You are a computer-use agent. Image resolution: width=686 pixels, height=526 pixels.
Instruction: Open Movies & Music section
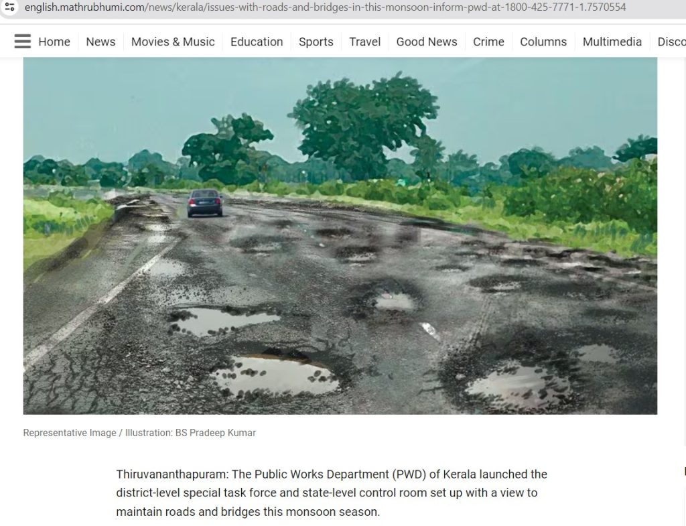pyautogui.click(x=173, y=42)
